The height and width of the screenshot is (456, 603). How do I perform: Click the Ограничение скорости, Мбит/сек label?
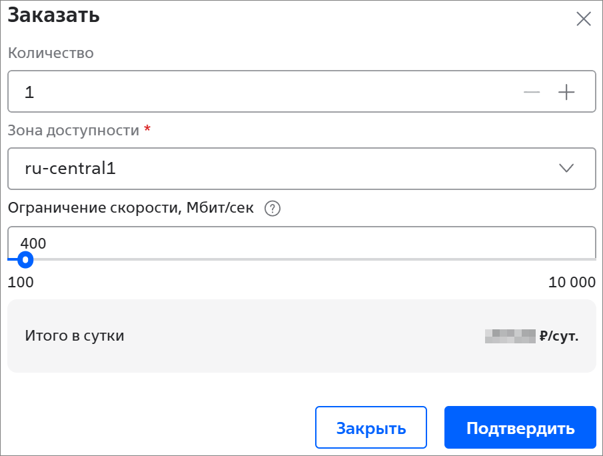(x=131, y=208)
